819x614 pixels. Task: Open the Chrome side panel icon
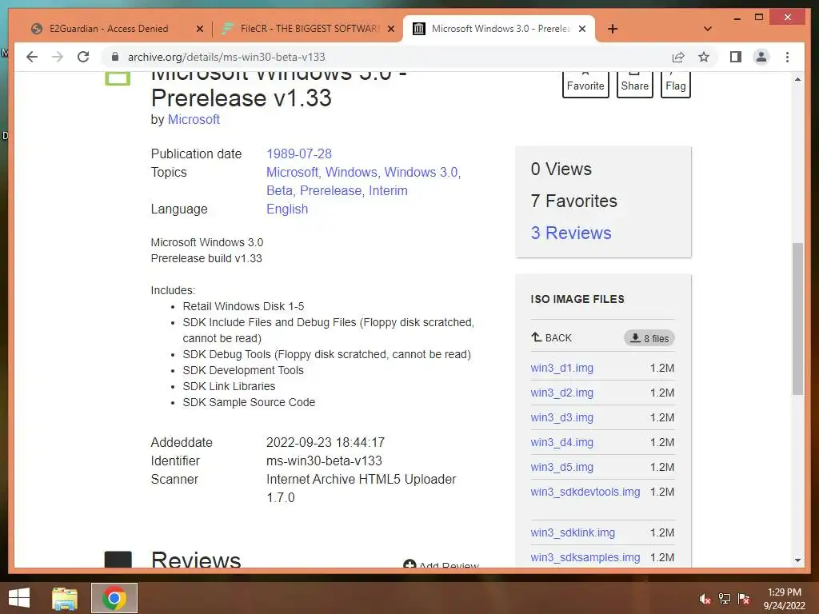click(736, 57)
